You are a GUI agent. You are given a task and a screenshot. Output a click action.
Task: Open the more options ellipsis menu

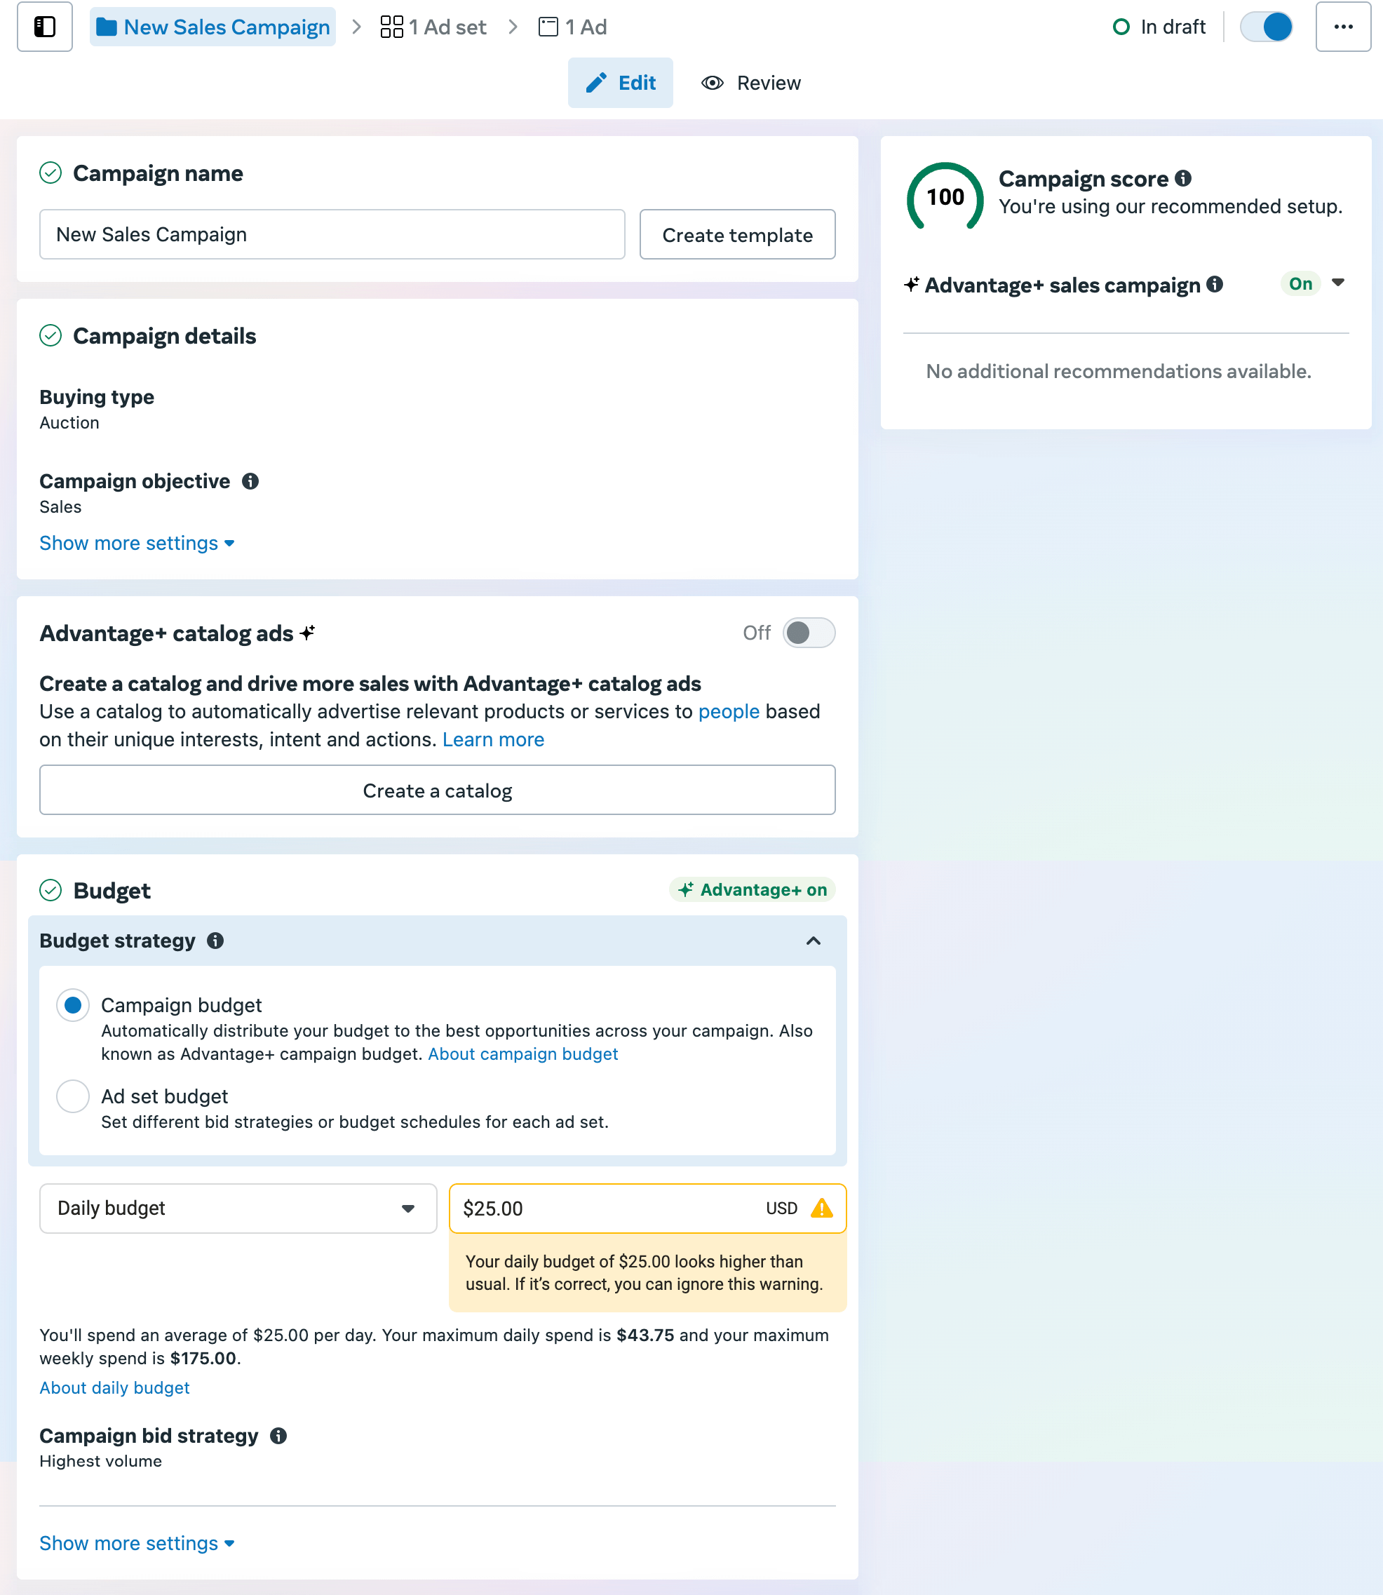click(1343, 26)
